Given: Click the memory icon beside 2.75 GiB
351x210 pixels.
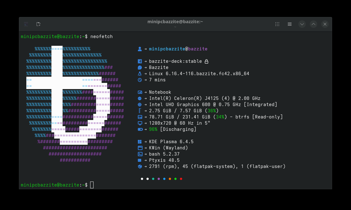Looking at the screenshot, I should click(140, 111).
